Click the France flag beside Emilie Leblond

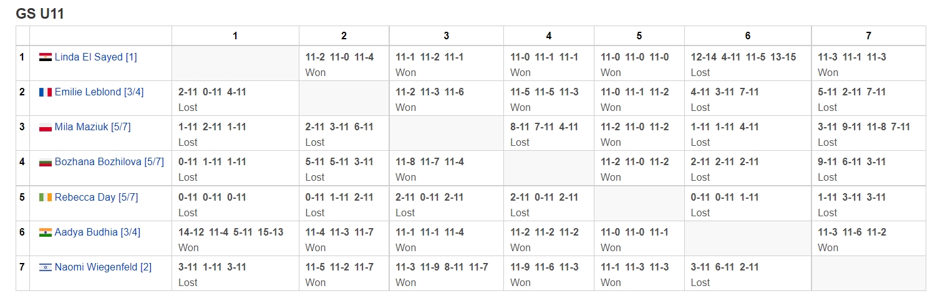point(46,92)
